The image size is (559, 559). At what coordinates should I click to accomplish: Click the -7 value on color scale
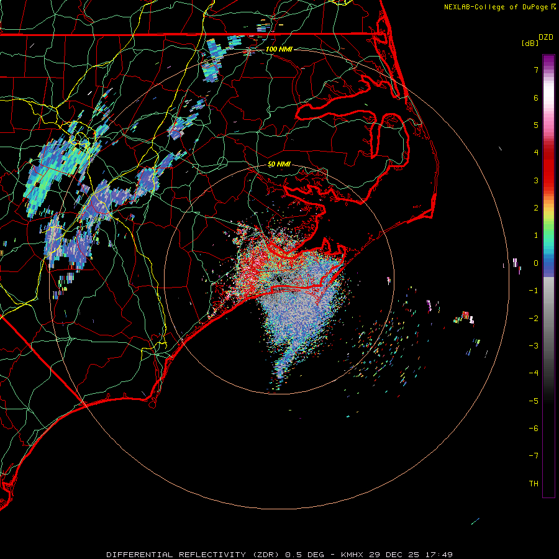(534, 456)
